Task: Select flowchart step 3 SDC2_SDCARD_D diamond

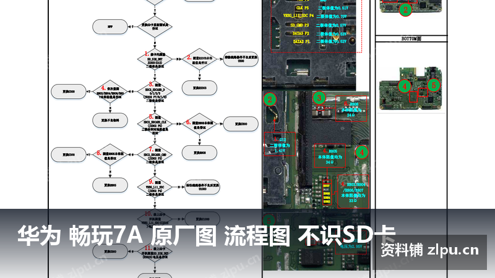Action: click(155, 91)
